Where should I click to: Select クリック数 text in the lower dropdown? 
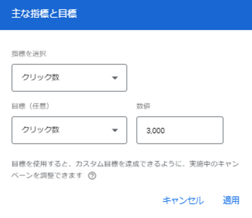41,130
